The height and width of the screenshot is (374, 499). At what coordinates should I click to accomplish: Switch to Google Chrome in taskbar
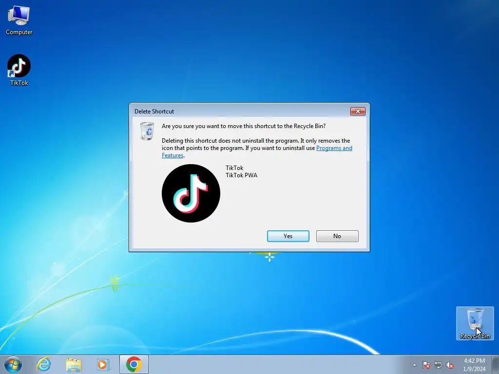[x=134, y=364]
